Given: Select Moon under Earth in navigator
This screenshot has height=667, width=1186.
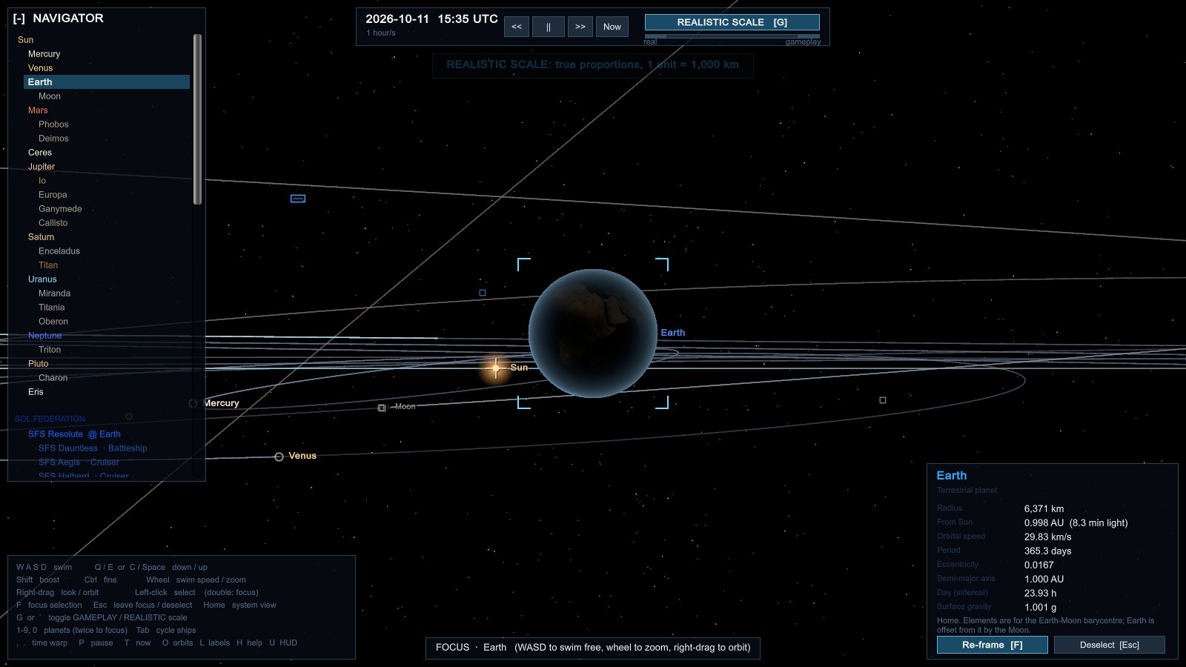Looking at the screenshot, I should (x=50, y=96).
